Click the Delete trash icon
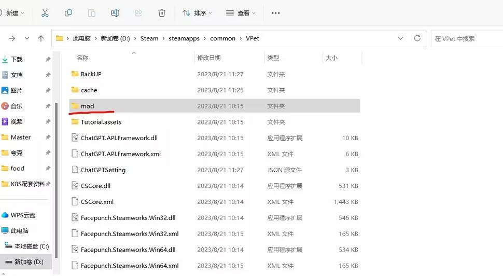Screen dimensions: 503x276 tap(162, 13)
